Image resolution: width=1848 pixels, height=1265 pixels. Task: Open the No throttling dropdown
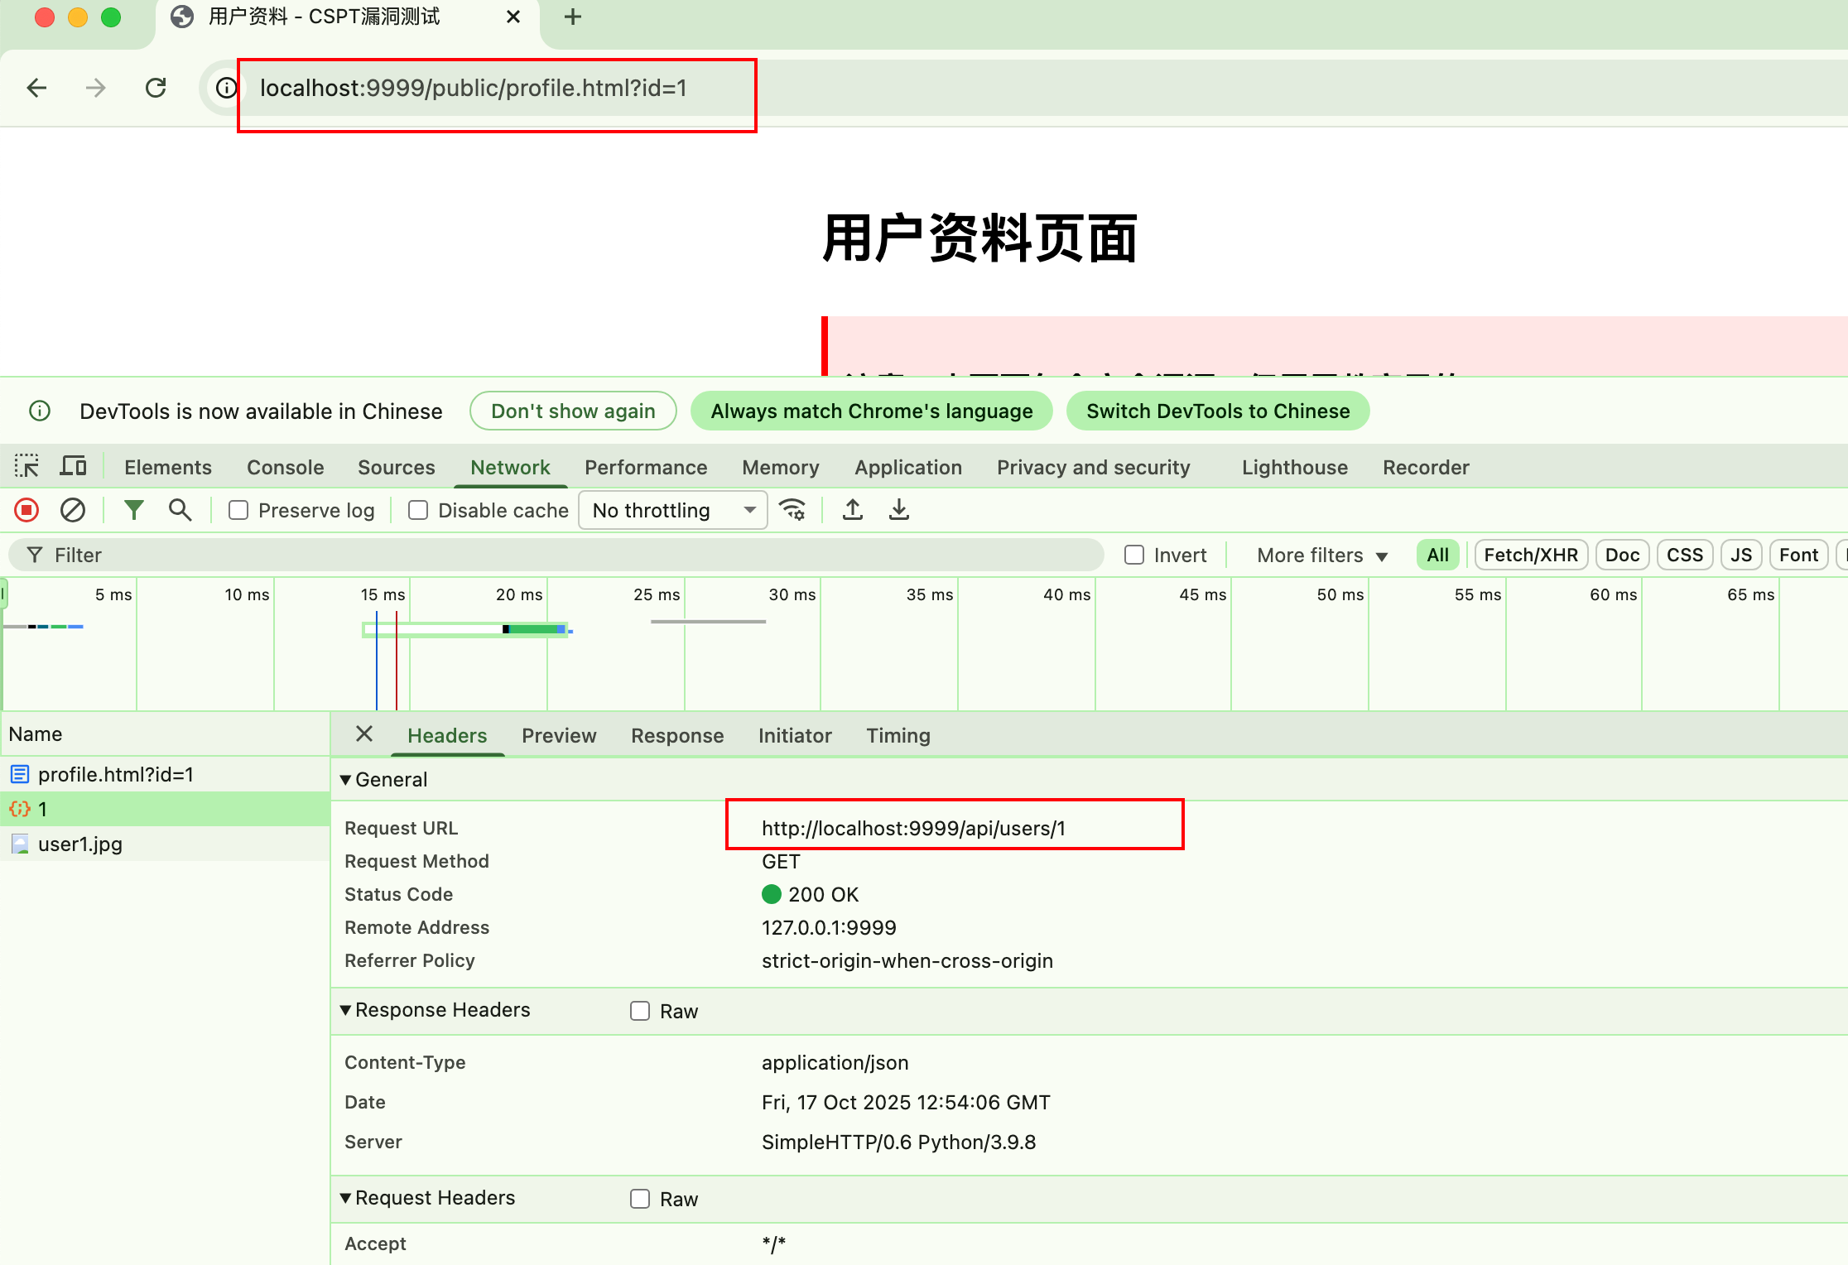[x=673, y=511]
